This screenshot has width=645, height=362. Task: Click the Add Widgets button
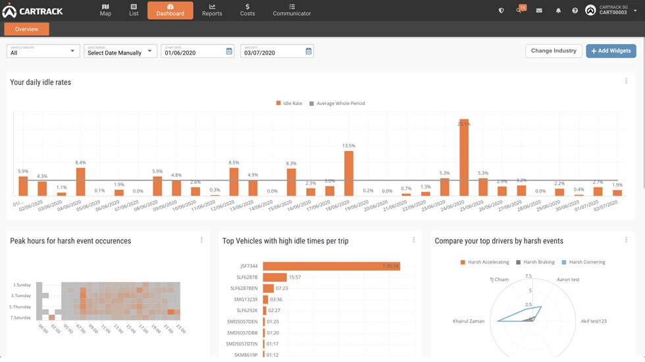[611, 51]
